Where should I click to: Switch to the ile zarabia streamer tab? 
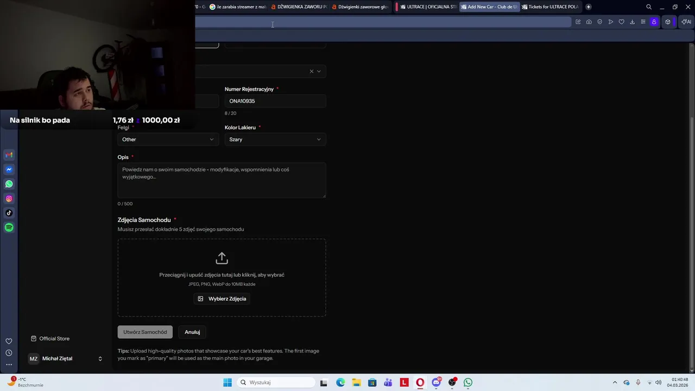click(x=238, y=7)
